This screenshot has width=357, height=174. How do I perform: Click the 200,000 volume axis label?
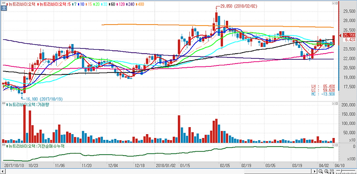click(x=348, y=105)
